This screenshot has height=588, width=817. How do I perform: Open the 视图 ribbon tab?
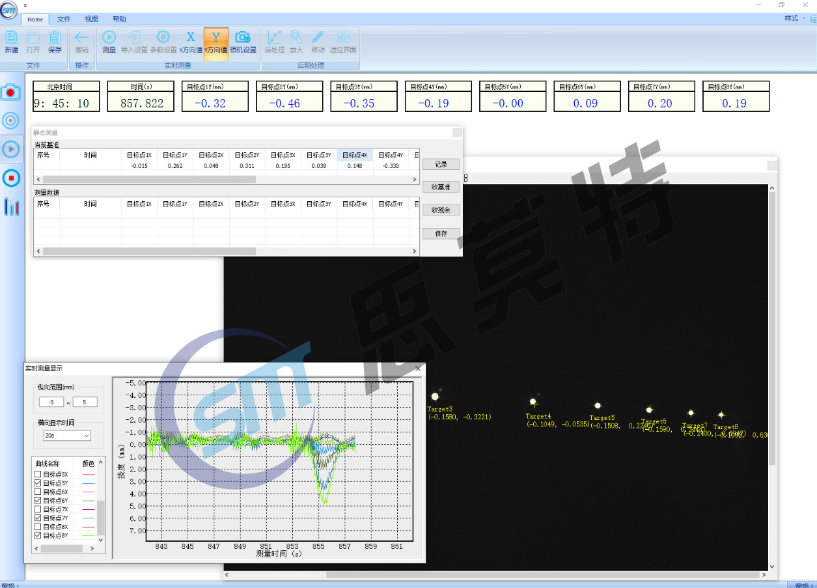[92, 20]
